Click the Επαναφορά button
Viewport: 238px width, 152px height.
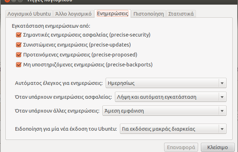click(181, 147)
